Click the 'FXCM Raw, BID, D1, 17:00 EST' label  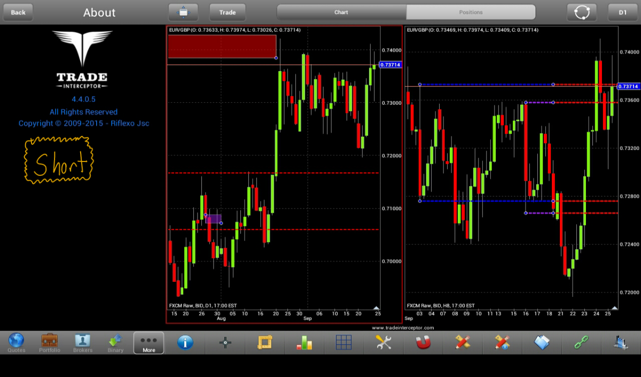[203, 305]
